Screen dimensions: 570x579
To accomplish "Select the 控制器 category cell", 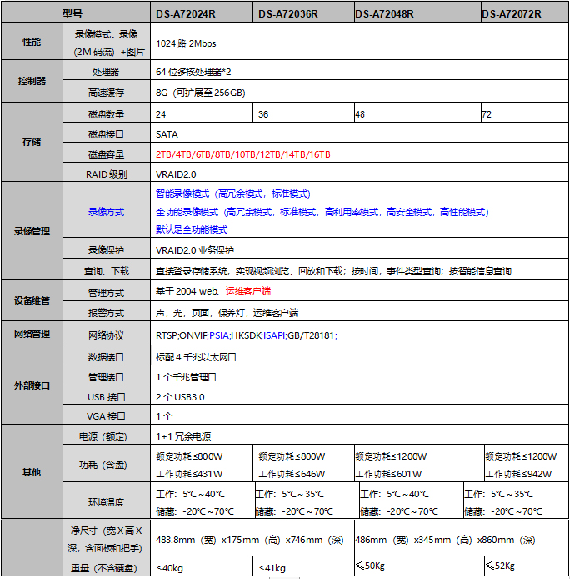I will point(32,81).
